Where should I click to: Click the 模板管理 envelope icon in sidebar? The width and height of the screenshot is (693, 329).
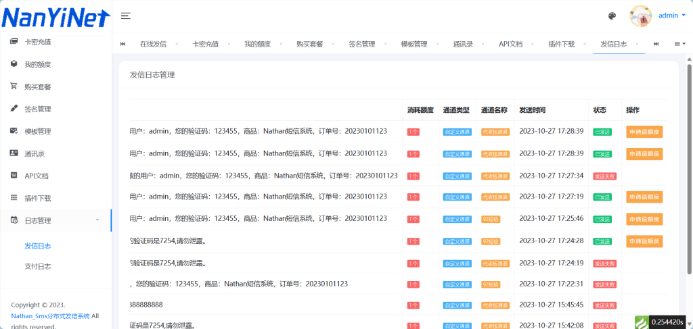click(14, 131)
